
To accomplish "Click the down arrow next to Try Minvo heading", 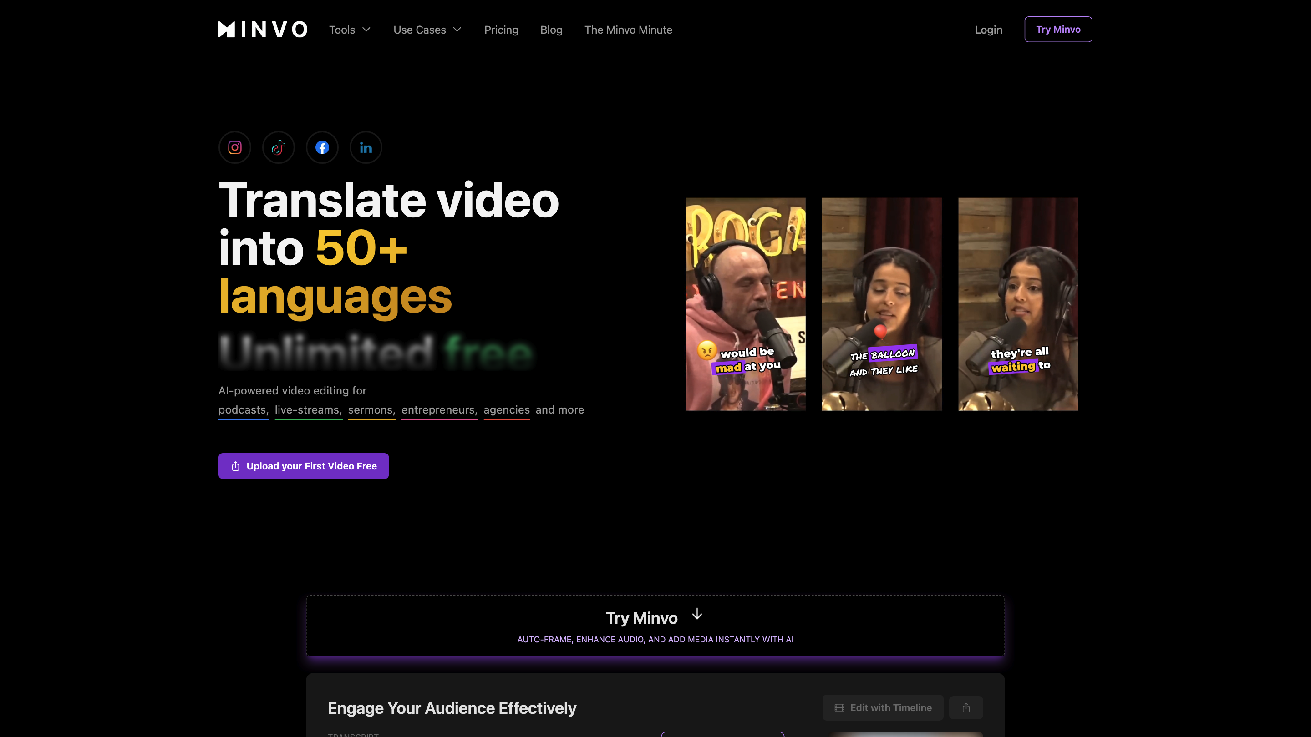I will pos(697,615).
